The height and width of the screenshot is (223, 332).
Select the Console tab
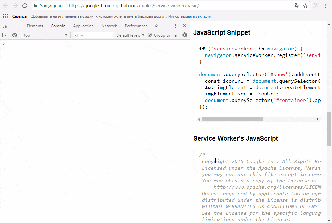[58, 26]
